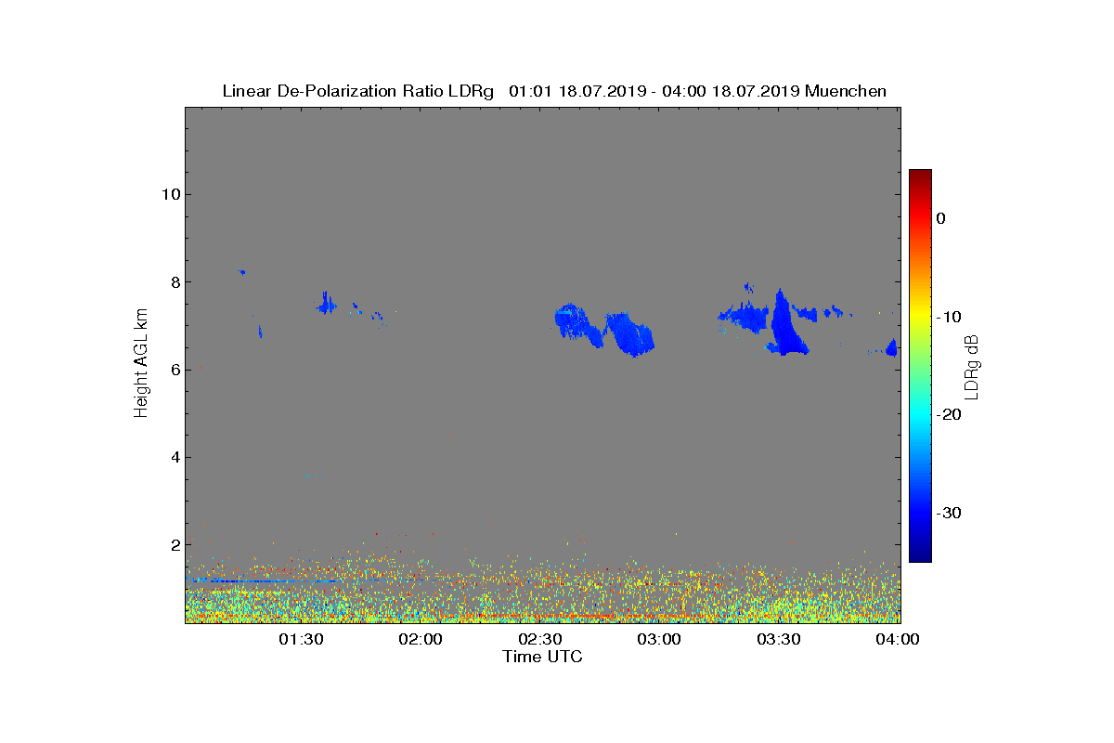
Task: Click the '03:30' time axis label
Action: tap(780, 639)
